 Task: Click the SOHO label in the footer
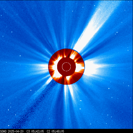point(3,131)
